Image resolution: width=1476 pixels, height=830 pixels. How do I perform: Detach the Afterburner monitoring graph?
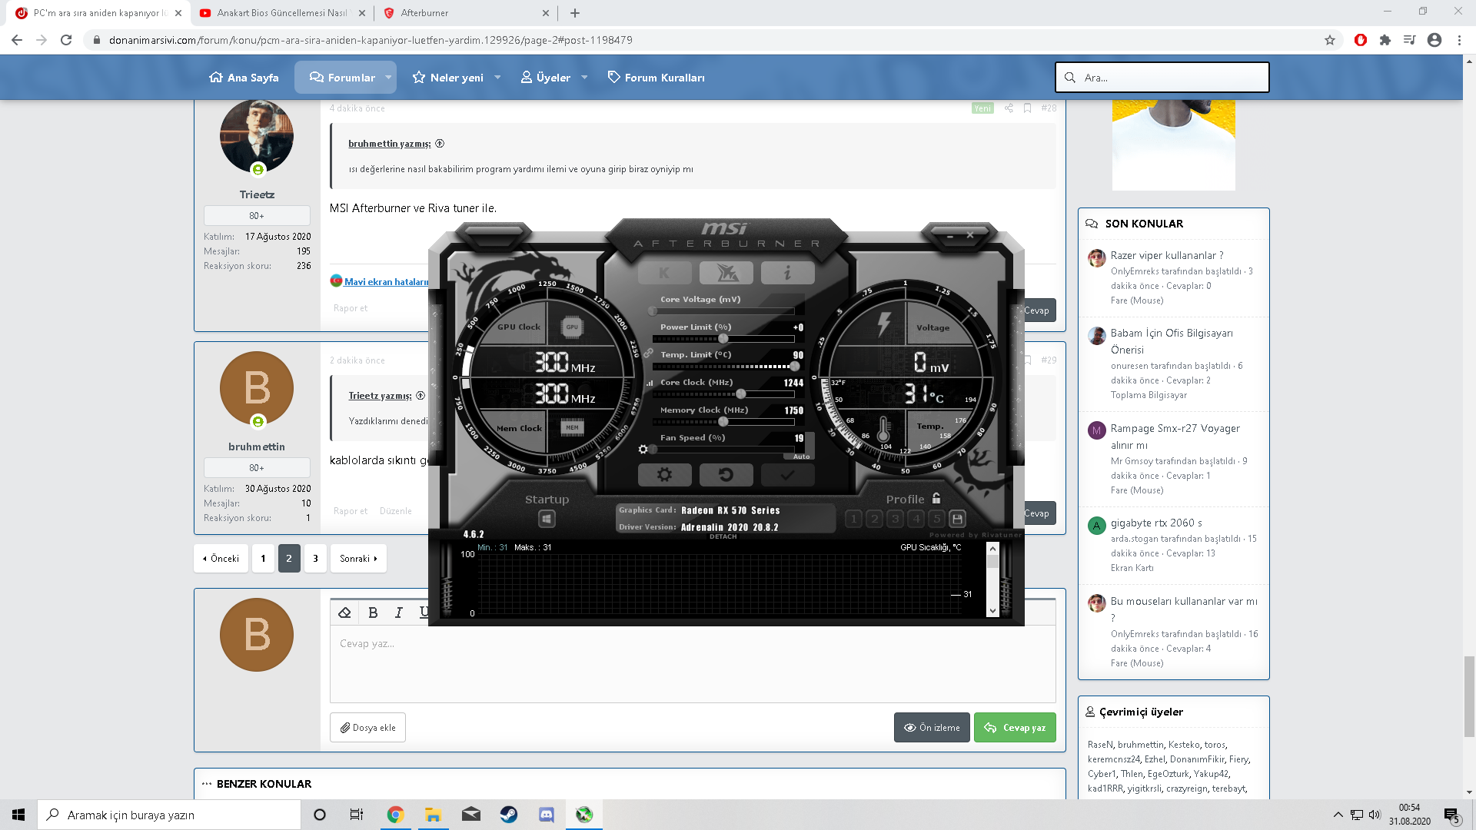(x=723, y=536)
